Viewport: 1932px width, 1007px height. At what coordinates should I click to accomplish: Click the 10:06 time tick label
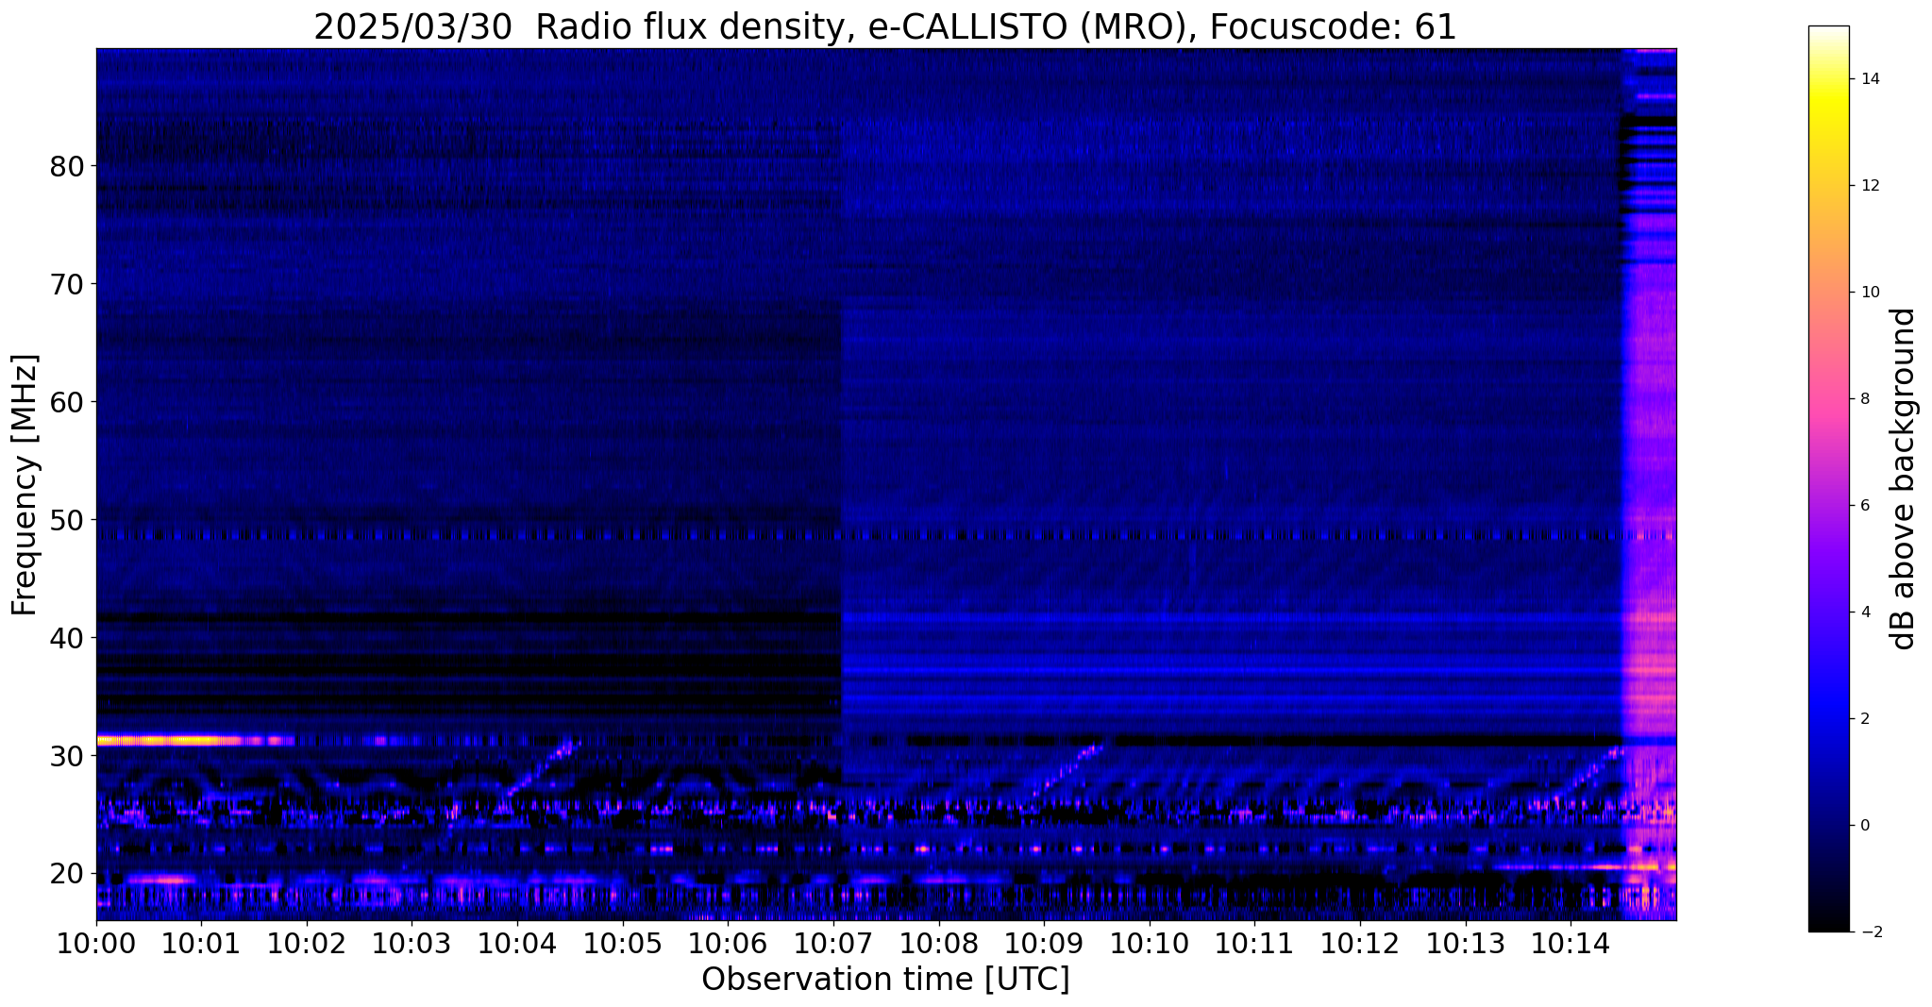click(x=728, y=942)
